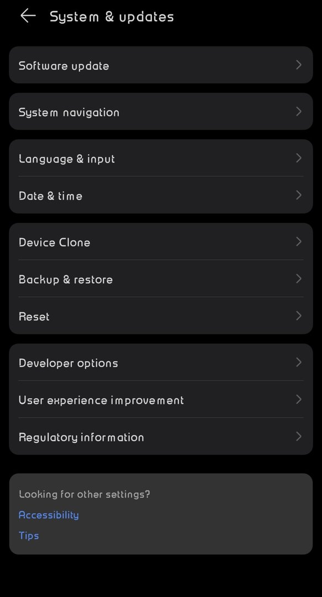The width and height of the screenshot is (322, 597).
Task: Open the Tips link
Action: pyautogui.click(x=29, y=535)
